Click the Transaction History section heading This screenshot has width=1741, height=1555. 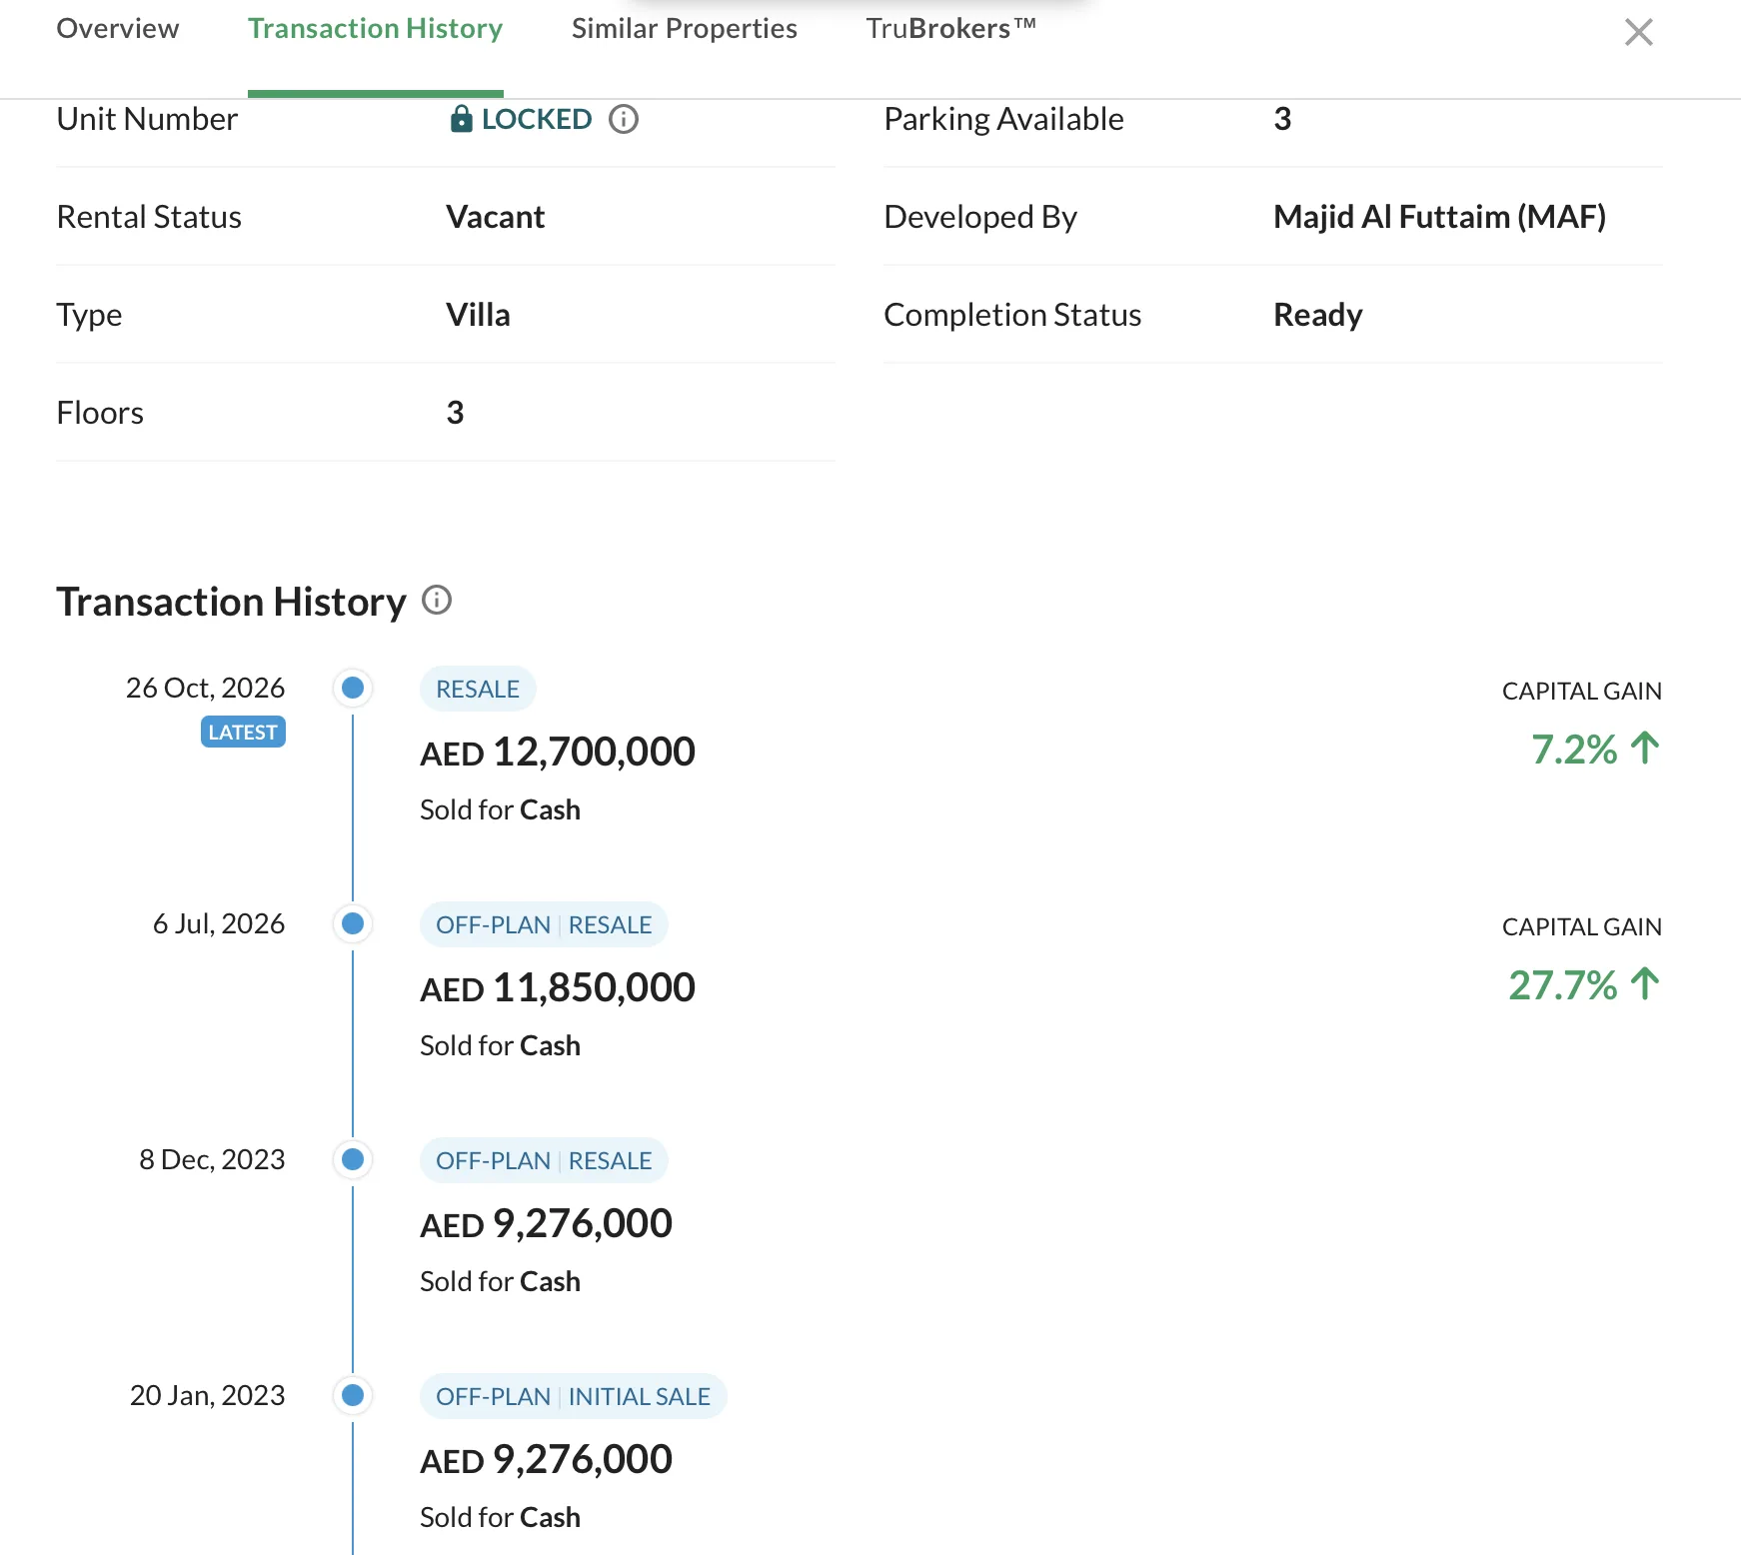click(x=231, y=602)
